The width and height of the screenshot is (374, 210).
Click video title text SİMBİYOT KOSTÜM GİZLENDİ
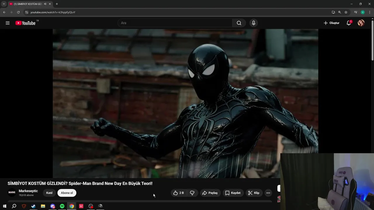click(x=37, y=183)
